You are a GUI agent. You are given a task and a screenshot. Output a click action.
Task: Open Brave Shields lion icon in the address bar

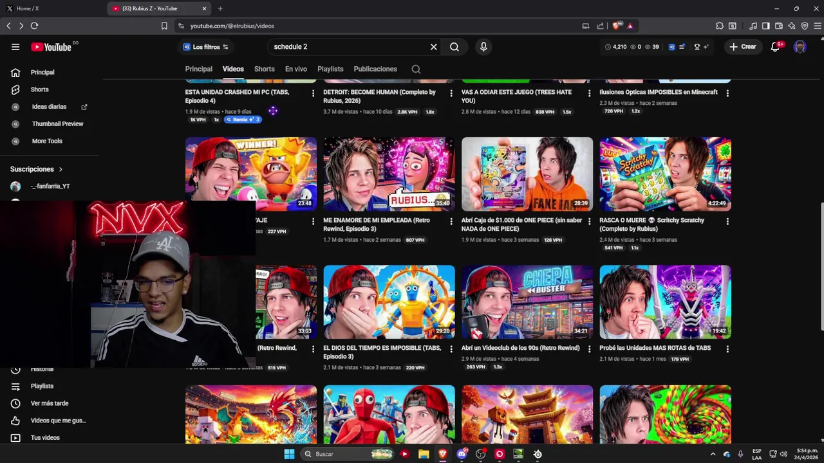[617, 26]
